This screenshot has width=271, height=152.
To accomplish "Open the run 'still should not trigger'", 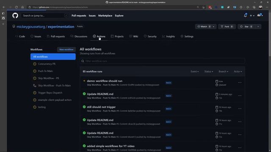I will point(101,107).
